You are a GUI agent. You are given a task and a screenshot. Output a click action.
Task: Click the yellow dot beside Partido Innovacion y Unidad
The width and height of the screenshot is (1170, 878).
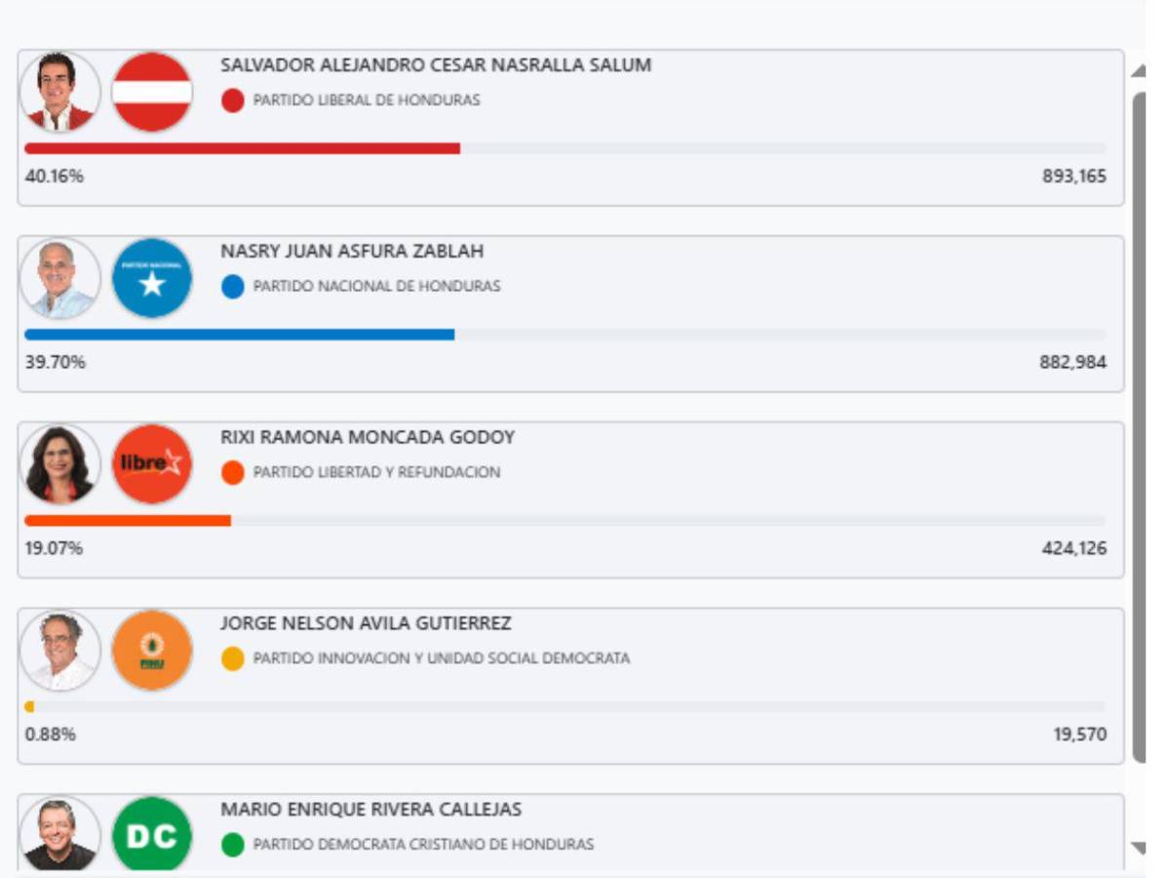point(232,658)
